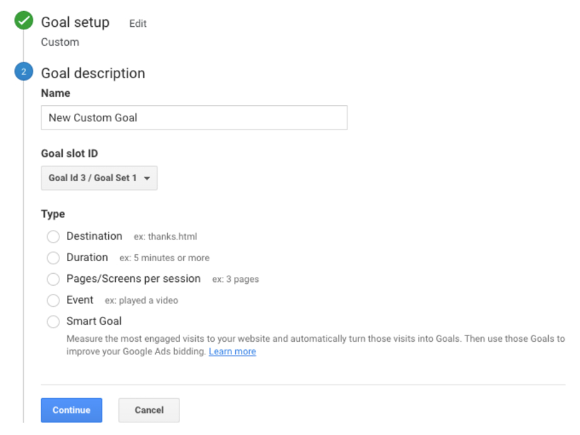Click the Type section label

53,214
